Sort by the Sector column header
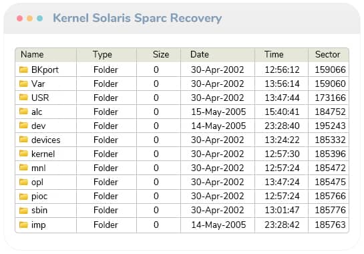364x254 pixels. click(329, 55)
